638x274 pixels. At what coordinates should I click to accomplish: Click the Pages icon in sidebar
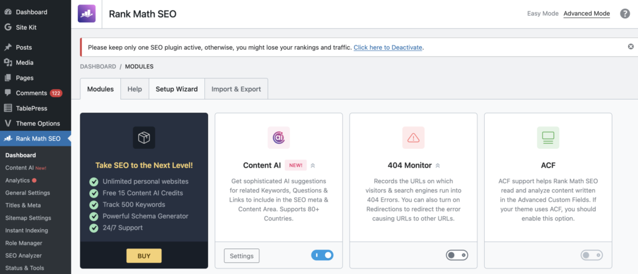tap(7, 78)
